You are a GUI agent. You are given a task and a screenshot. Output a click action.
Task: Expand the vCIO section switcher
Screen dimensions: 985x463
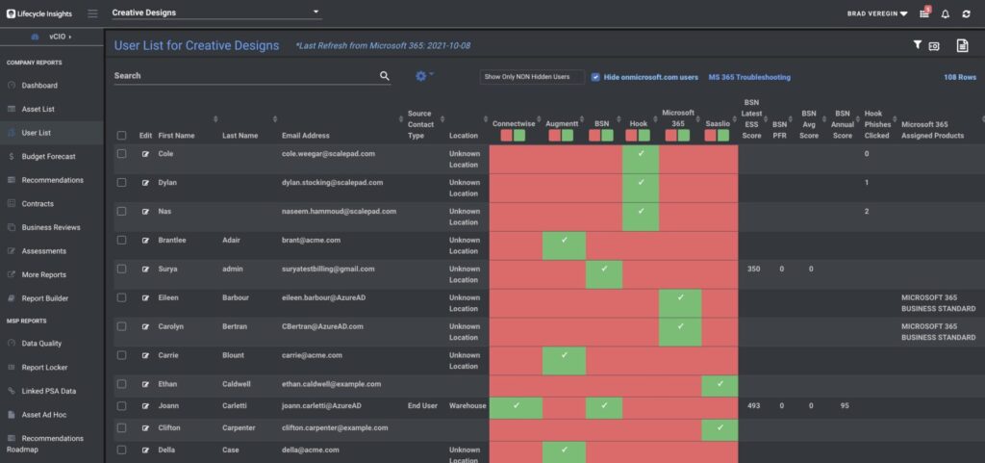pos(52,38)
